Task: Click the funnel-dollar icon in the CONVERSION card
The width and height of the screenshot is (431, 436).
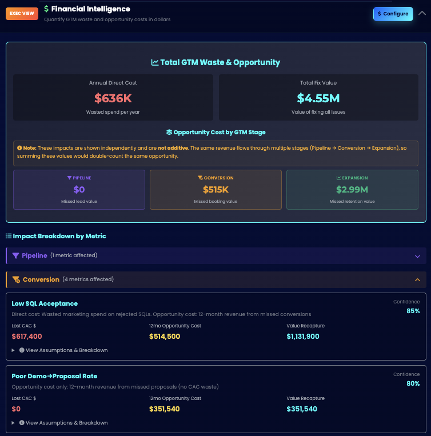Action: click(x=200, y=178)
